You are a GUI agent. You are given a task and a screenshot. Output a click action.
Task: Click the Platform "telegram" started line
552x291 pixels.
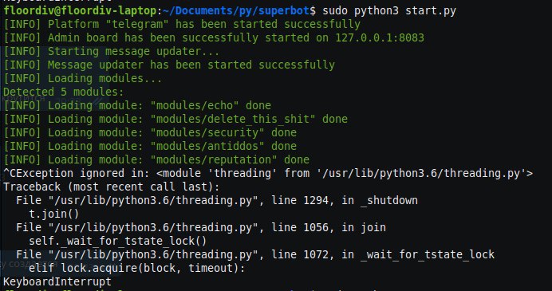tap(182, 24)
